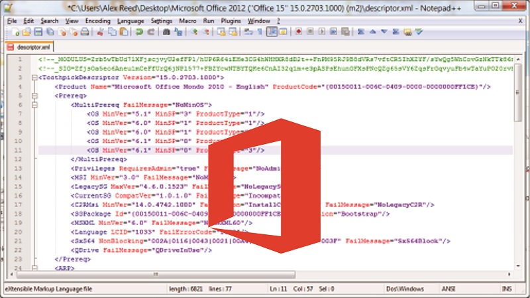Screen dimensions: 530x298
Task: Close document with X at menu bar end
Action: tap(521, 21)
